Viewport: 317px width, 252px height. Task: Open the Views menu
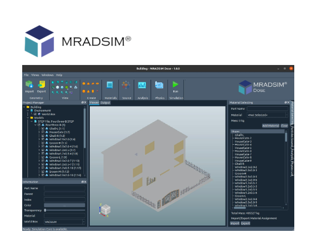(x=35, y=75)
